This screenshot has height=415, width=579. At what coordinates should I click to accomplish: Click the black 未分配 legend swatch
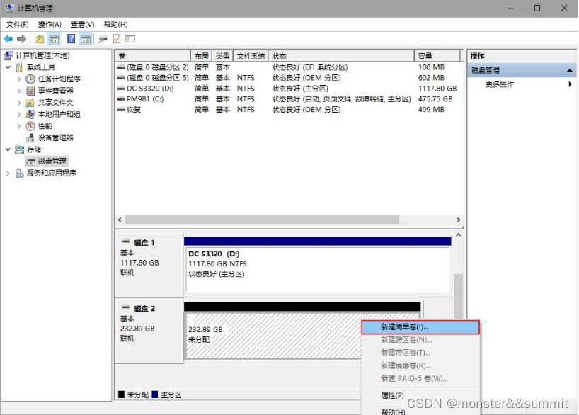click(x=122, y=394)
